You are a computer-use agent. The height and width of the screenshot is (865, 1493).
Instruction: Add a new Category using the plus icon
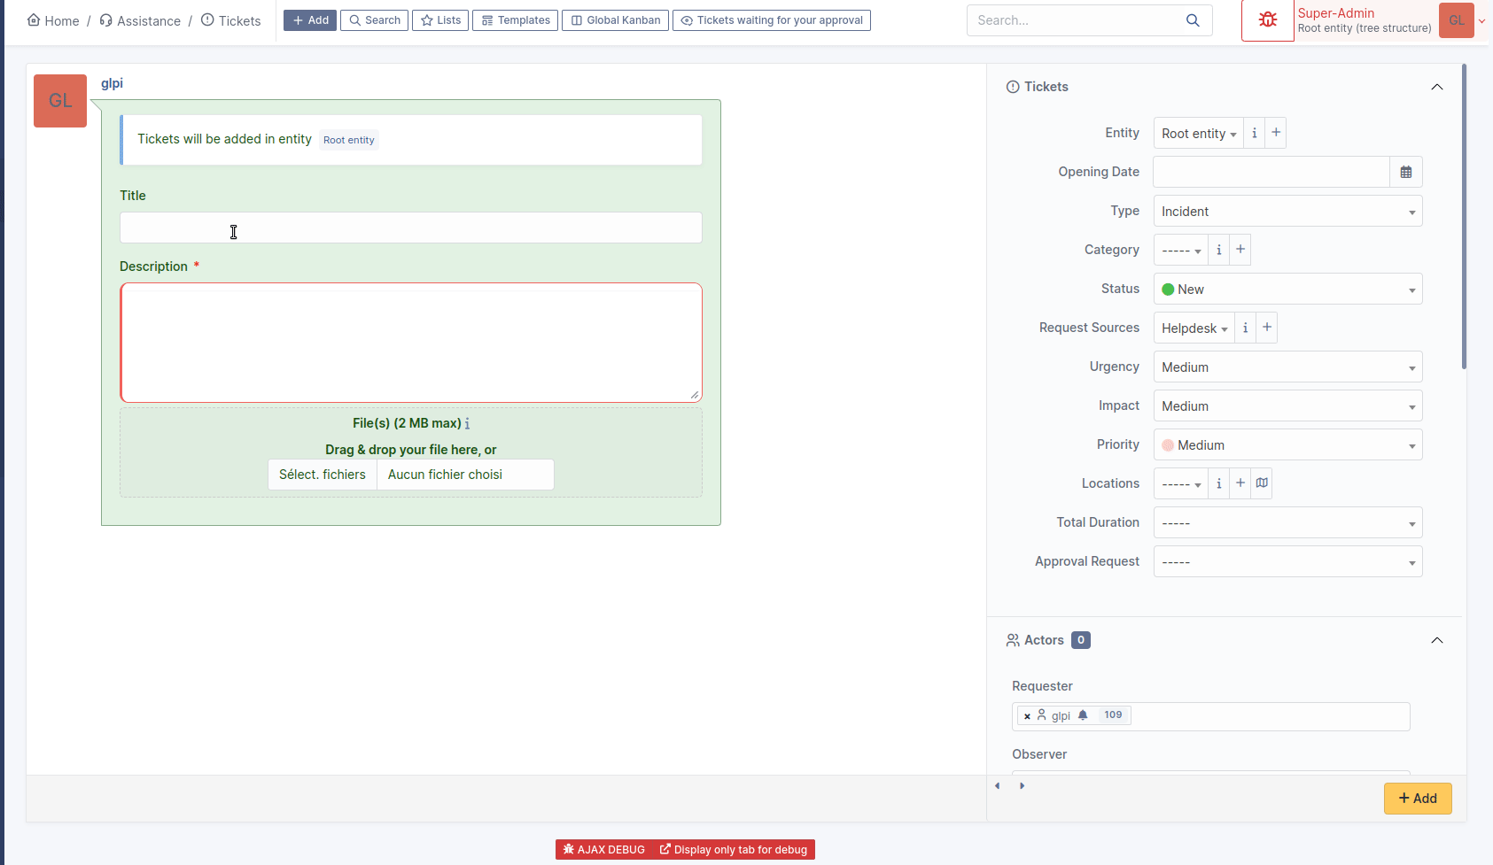pos(1239,249)
